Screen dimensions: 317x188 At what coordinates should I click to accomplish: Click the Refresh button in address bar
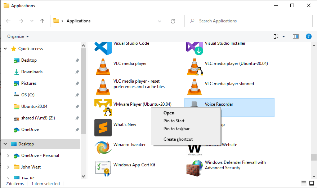(x=173, y=21)
